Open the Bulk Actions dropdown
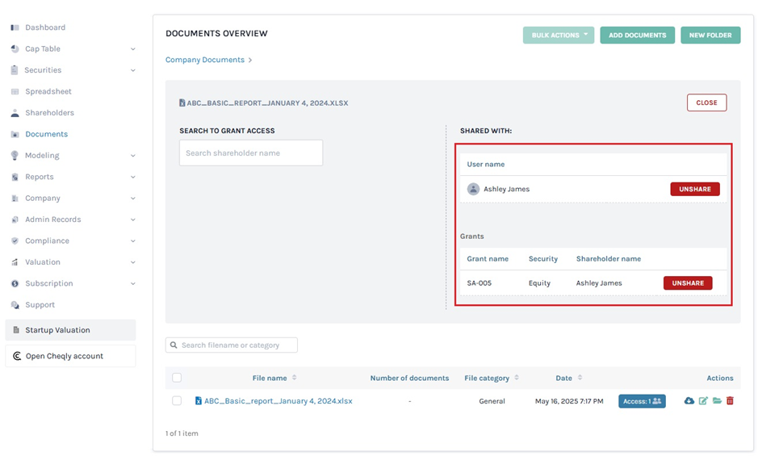Image resolution: width=758 pixels, height=456 pixels. pyautogui.click(x=558, y=36)
